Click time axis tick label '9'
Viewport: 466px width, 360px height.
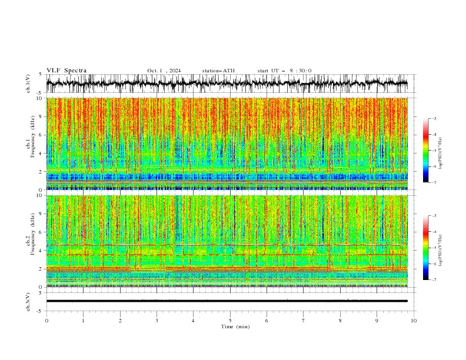coord(377,321)
